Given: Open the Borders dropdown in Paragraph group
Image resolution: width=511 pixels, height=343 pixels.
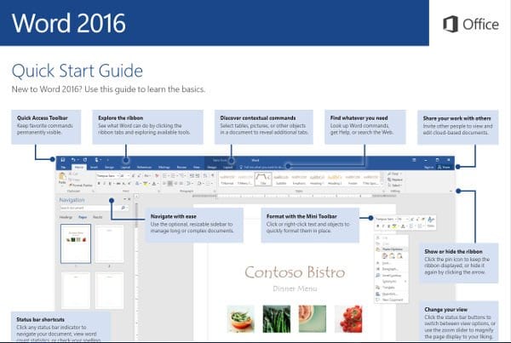Looking at the screenshot, I should (212, 184).
